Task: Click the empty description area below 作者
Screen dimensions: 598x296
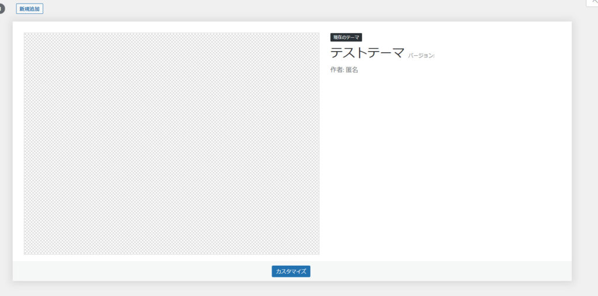Action: [444, 163]
